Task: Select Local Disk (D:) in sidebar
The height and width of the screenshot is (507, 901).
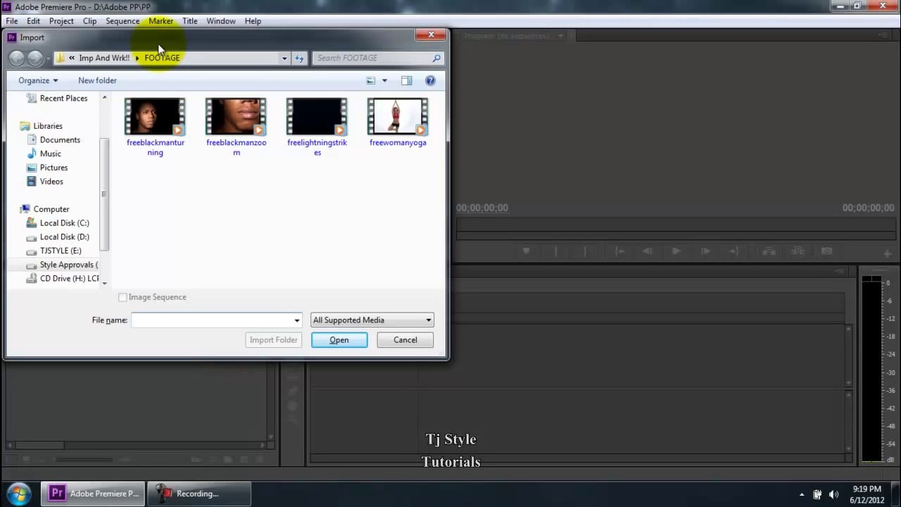Action: coord(64,237)
